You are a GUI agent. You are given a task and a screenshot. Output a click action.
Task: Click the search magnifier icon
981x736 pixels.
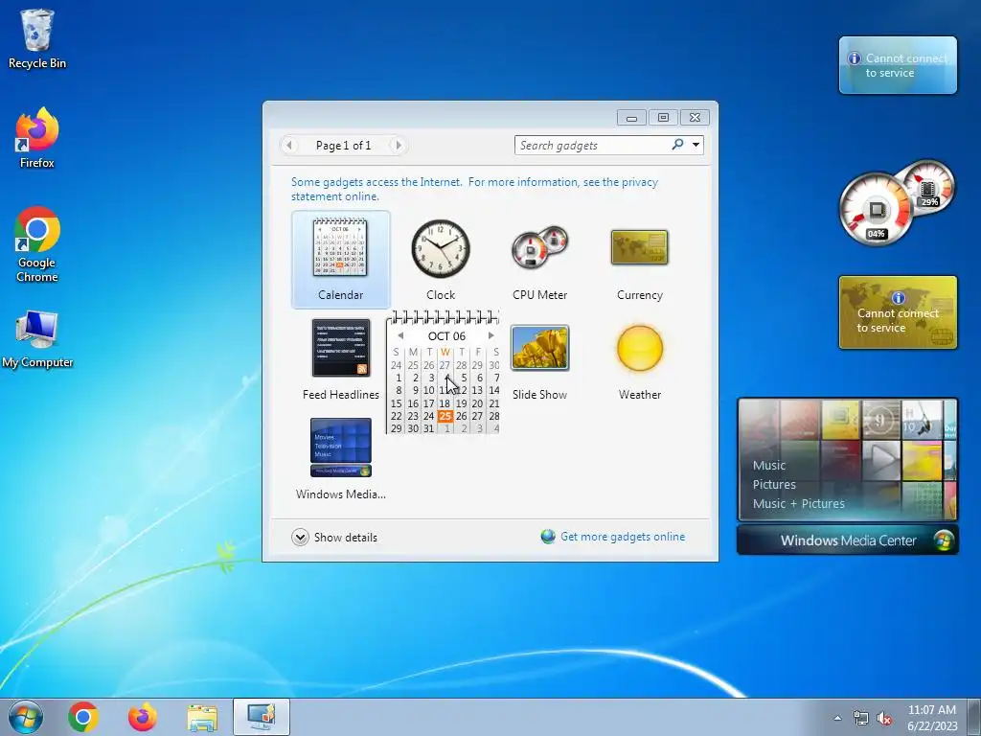point(677,145)
